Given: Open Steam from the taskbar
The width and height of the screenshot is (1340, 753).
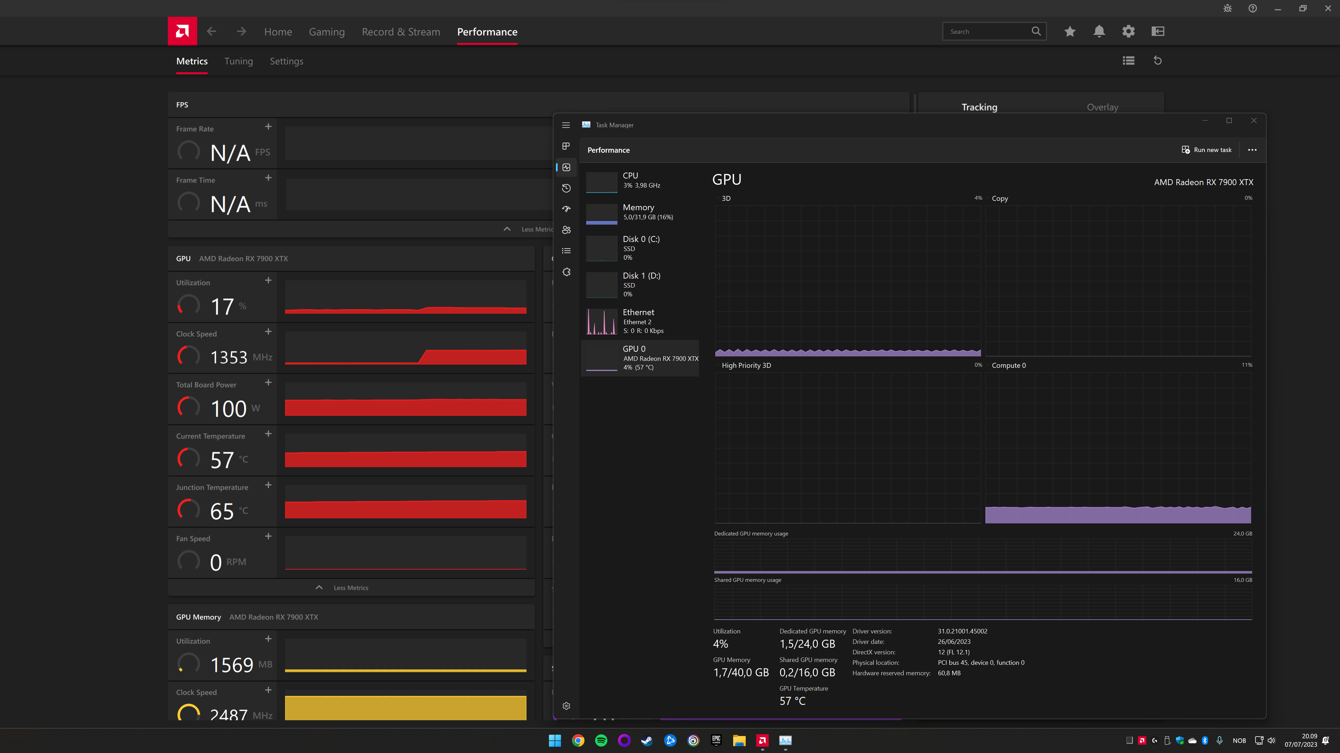Looking at the screenshot, I should coord(647,740).
